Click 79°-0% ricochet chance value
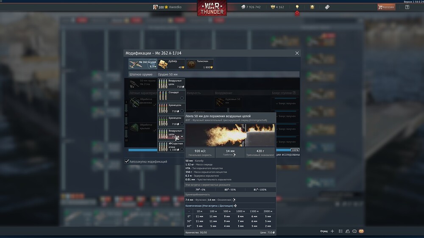 (x=201, y=190)
